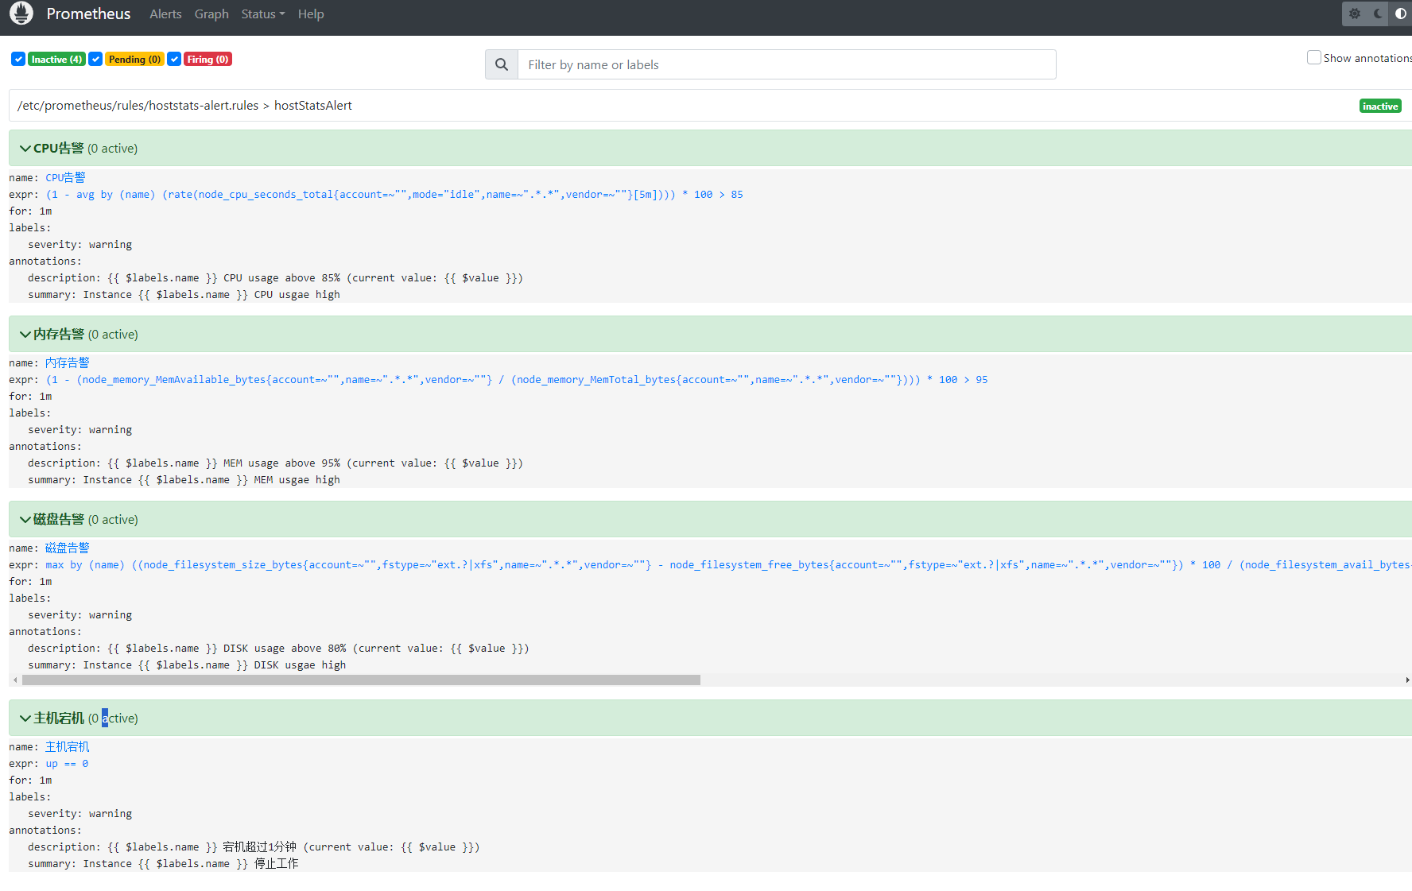
Task: Open the Alerts page in navbar
Action: pos(165,14)
